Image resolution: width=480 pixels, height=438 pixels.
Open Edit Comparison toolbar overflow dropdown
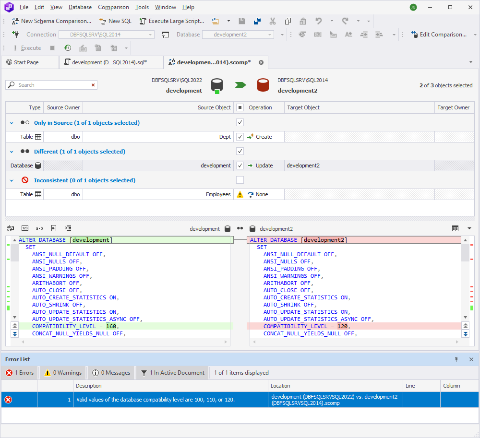[x=475, y=35]
